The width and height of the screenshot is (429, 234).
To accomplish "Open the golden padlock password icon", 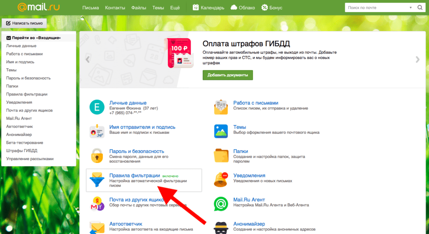I will pyautogui.click(x=97, y=156).
